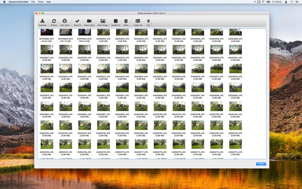This screenshot has height=189, width=302.
Task: Select the G0050845.JPG image thumbnail
Action: pos(103,32)
